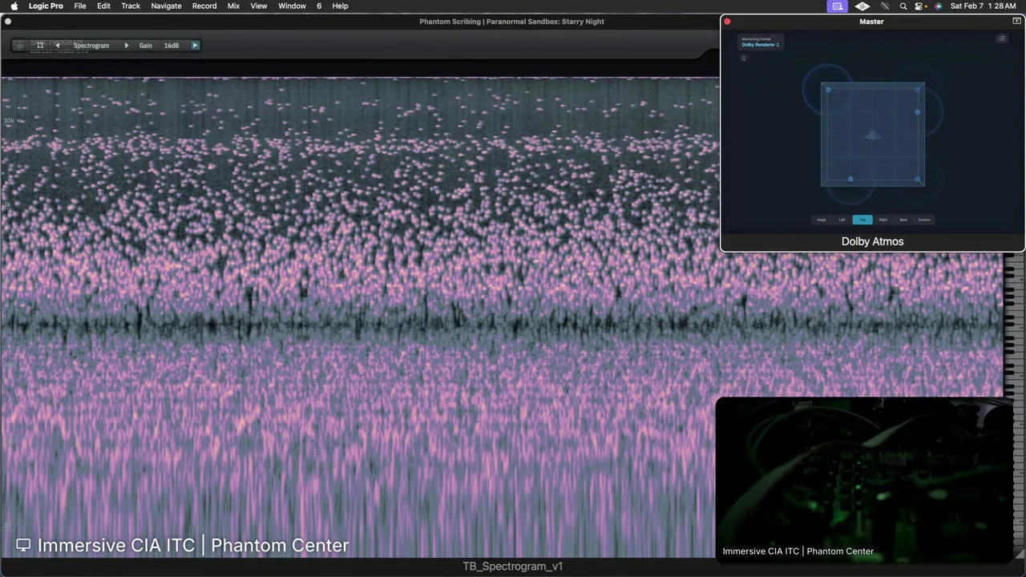Click the Siri icon in menu bar
1026x577 pixels.
[938, 6]
